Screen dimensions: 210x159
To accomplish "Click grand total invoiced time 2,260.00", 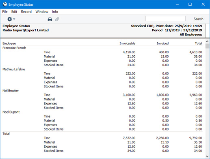I will [x=162, y=138].
